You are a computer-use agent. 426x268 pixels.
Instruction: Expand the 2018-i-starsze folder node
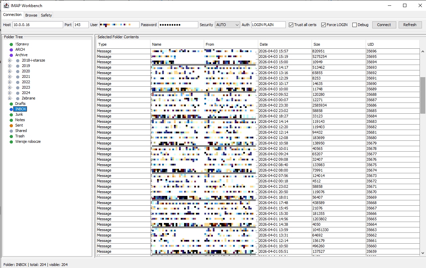(x=10, y=61)
